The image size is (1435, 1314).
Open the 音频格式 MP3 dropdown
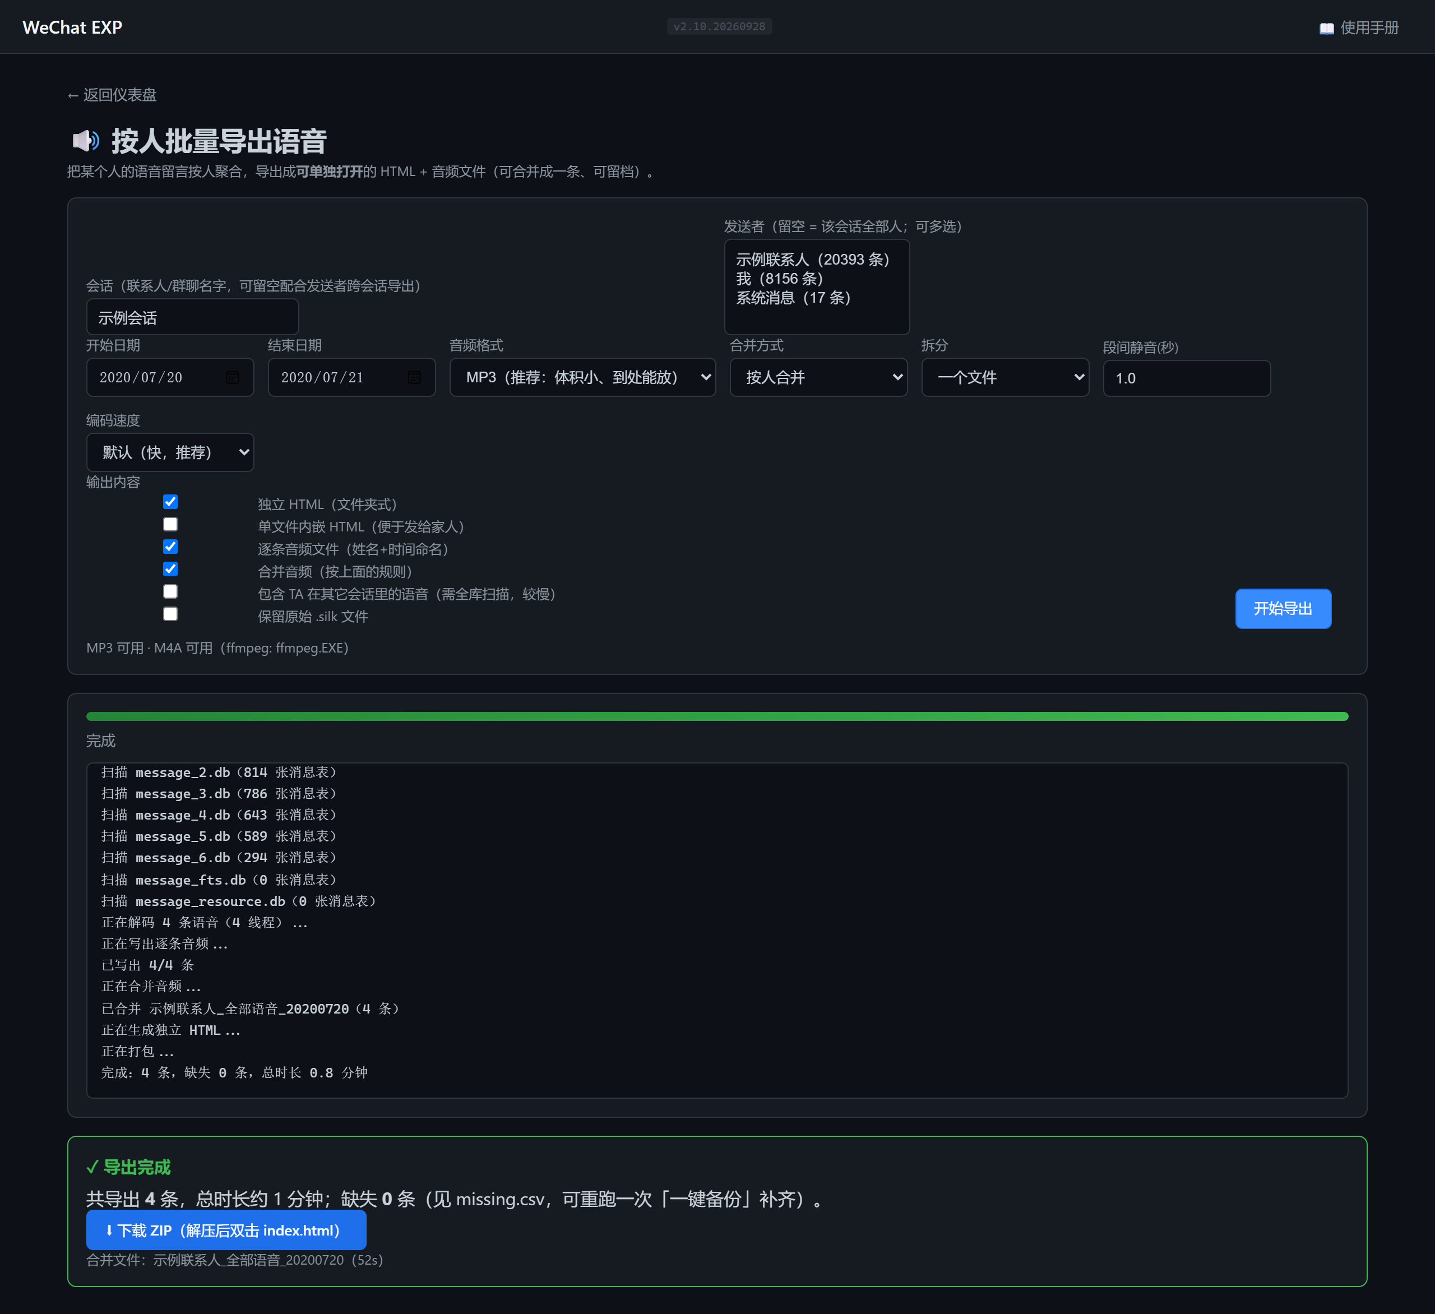582,377
